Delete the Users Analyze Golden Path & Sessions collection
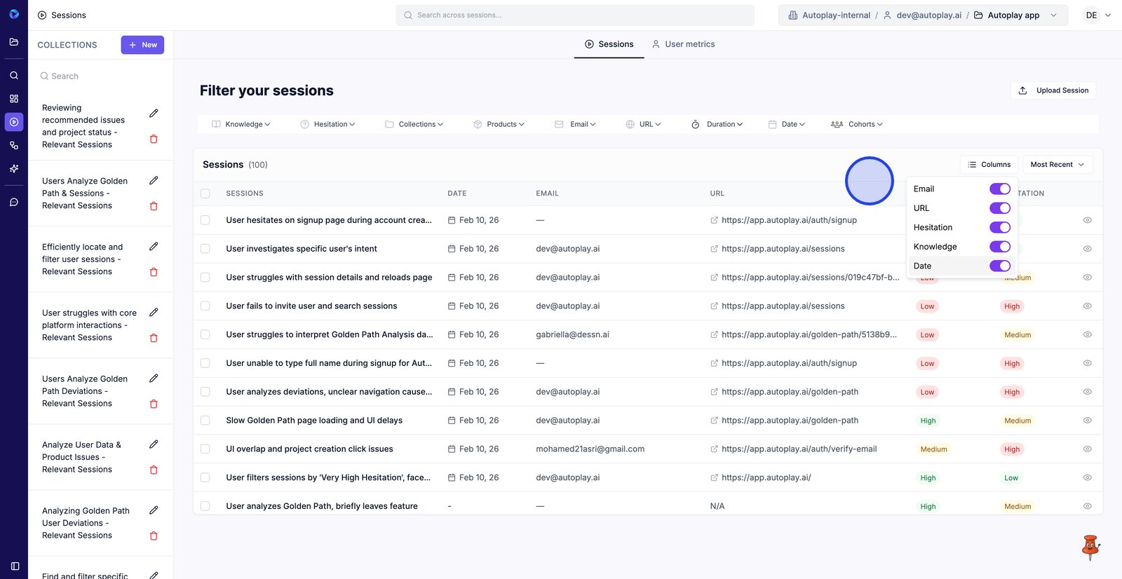This screenshot has width=1122, height=579. (x=154, y=206)
